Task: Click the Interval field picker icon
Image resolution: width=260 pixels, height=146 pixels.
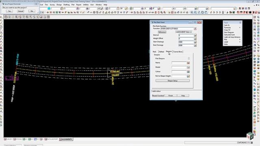Action: coord(195,35)
